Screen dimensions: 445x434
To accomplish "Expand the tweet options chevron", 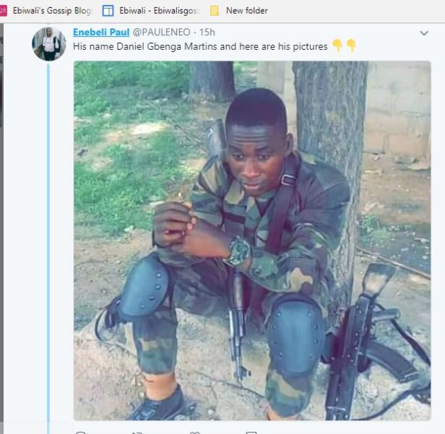I will (424, 33).
